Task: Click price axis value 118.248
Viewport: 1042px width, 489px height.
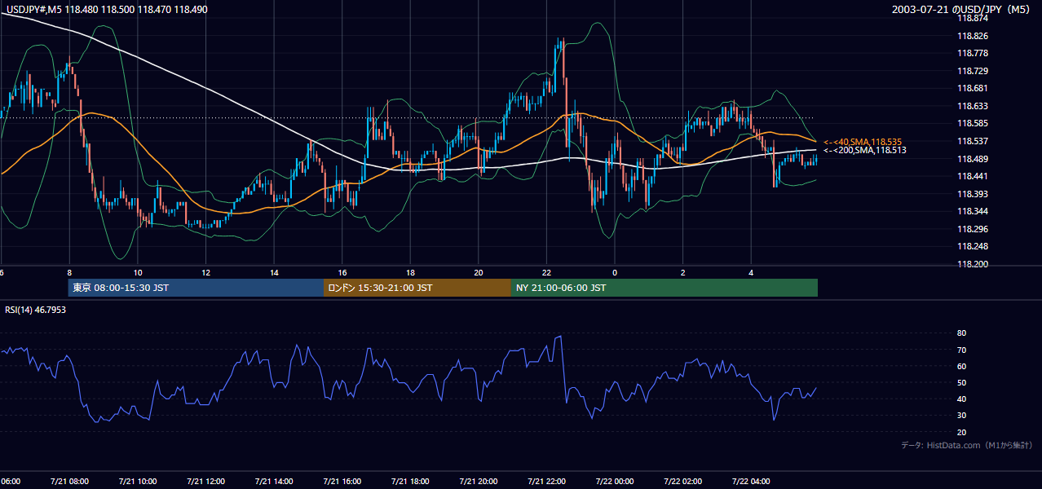Action: click(972, 246)
